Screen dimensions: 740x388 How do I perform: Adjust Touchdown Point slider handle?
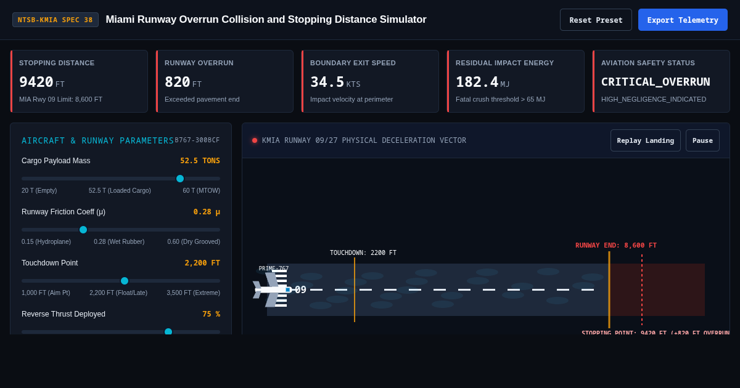point(125,281)
